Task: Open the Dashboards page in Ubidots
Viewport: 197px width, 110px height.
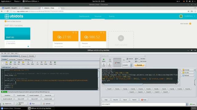Action: [84, 16]
